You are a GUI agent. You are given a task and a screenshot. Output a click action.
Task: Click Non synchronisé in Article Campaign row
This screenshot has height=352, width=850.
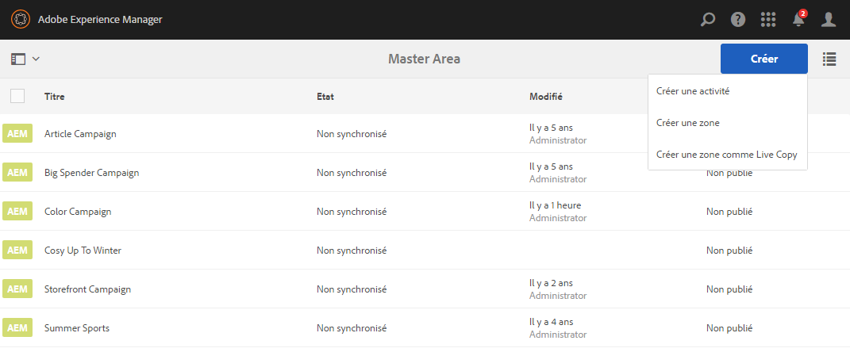click(352, 134)
